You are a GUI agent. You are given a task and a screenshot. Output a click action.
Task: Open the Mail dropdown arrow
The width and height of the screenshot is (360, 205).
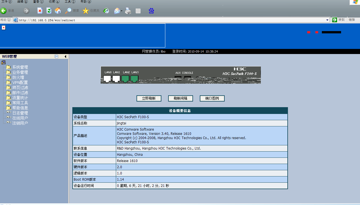click(122, 11)
